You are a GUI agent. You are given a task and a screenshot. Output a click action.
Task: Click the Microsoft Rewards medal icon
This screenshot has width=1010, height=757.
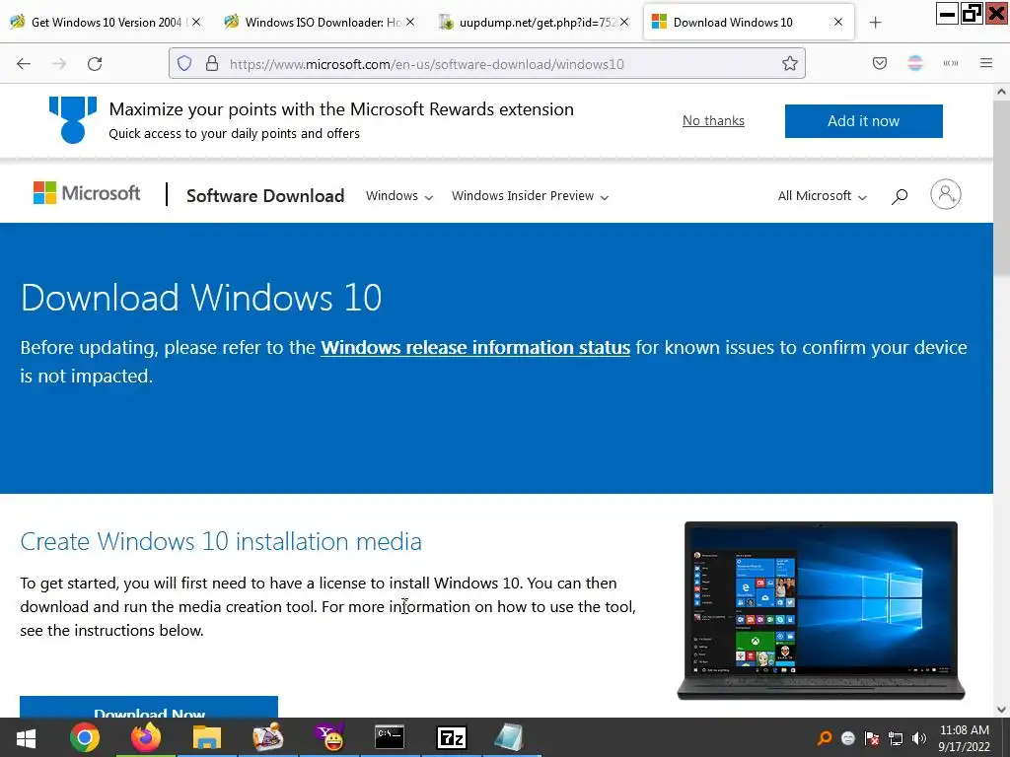click(73, 119)
